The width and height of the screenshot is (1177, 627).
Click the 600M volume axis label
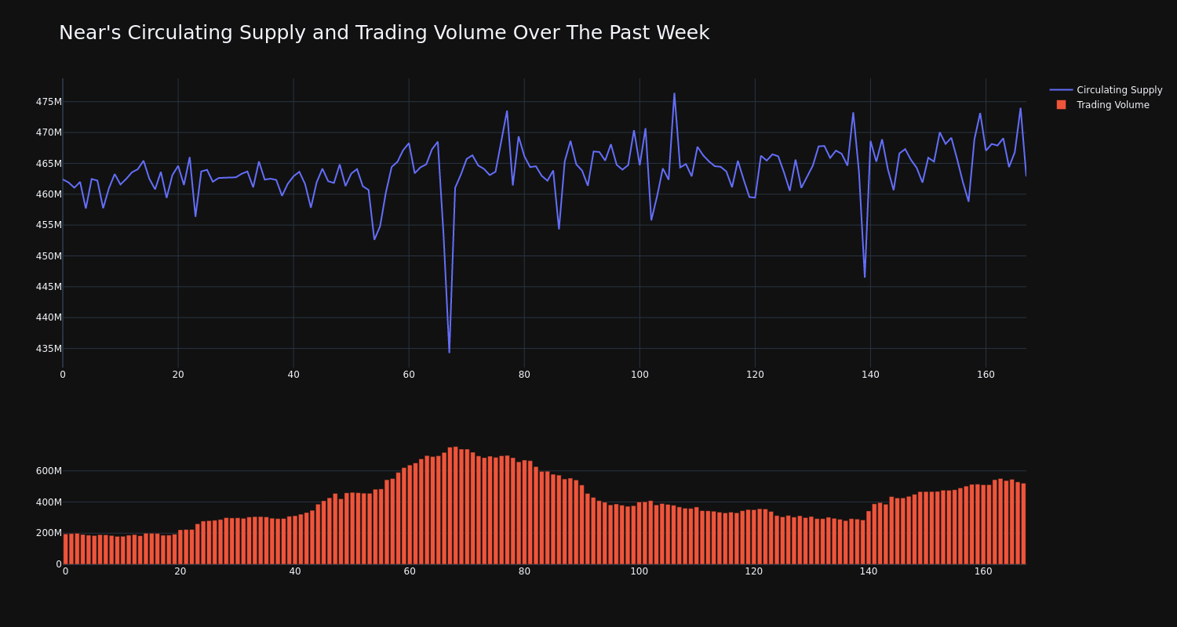point(48,471)
